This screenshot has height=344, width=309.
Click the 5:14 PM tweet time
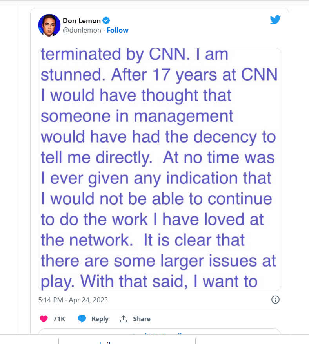click(x=51, y=300)
